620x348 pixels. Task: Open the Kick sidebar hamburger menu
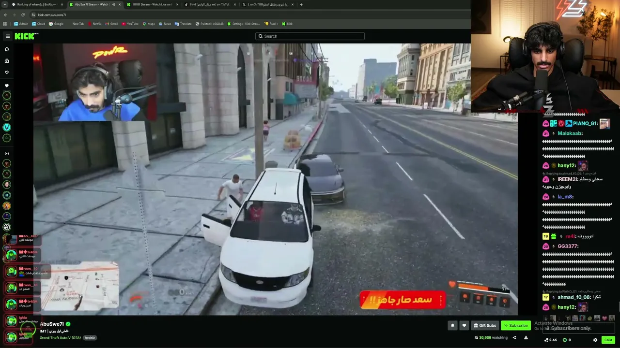pyautogui.click(x=8, y=36)
